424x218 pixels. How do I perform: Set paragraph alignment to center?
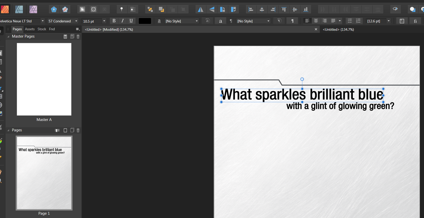click(316, 21)
